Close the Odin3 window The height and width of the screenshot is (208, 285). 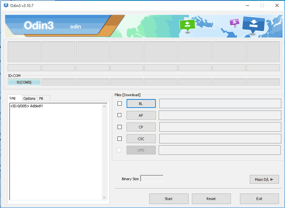pyautogui.click(x=277, y=5)
